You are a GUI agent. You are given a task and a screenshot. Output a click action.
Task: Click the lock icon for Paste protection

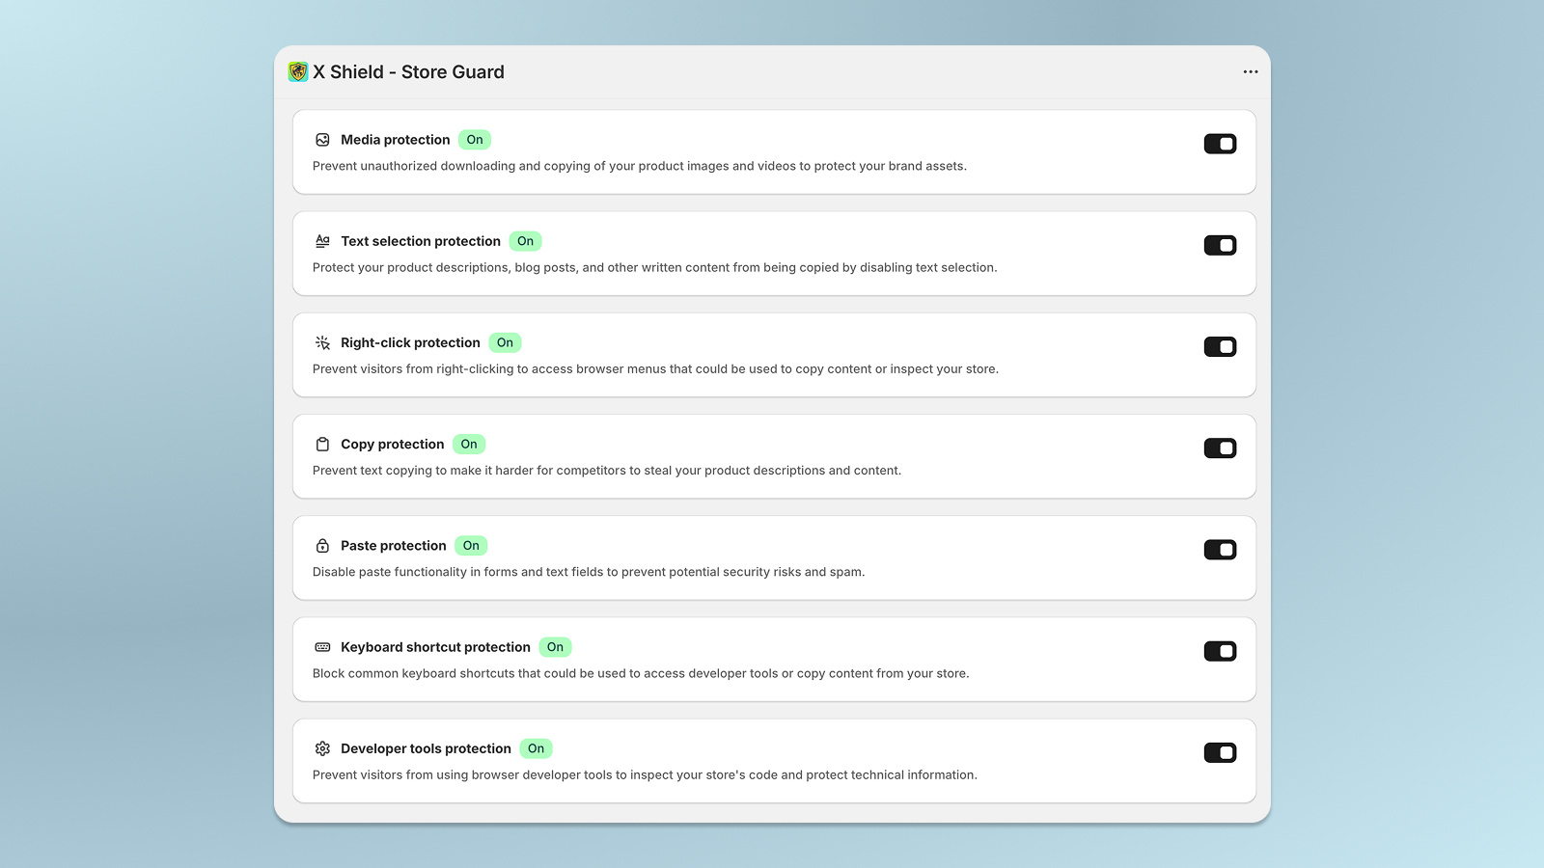pyautogui.click(x=322, y=545)
